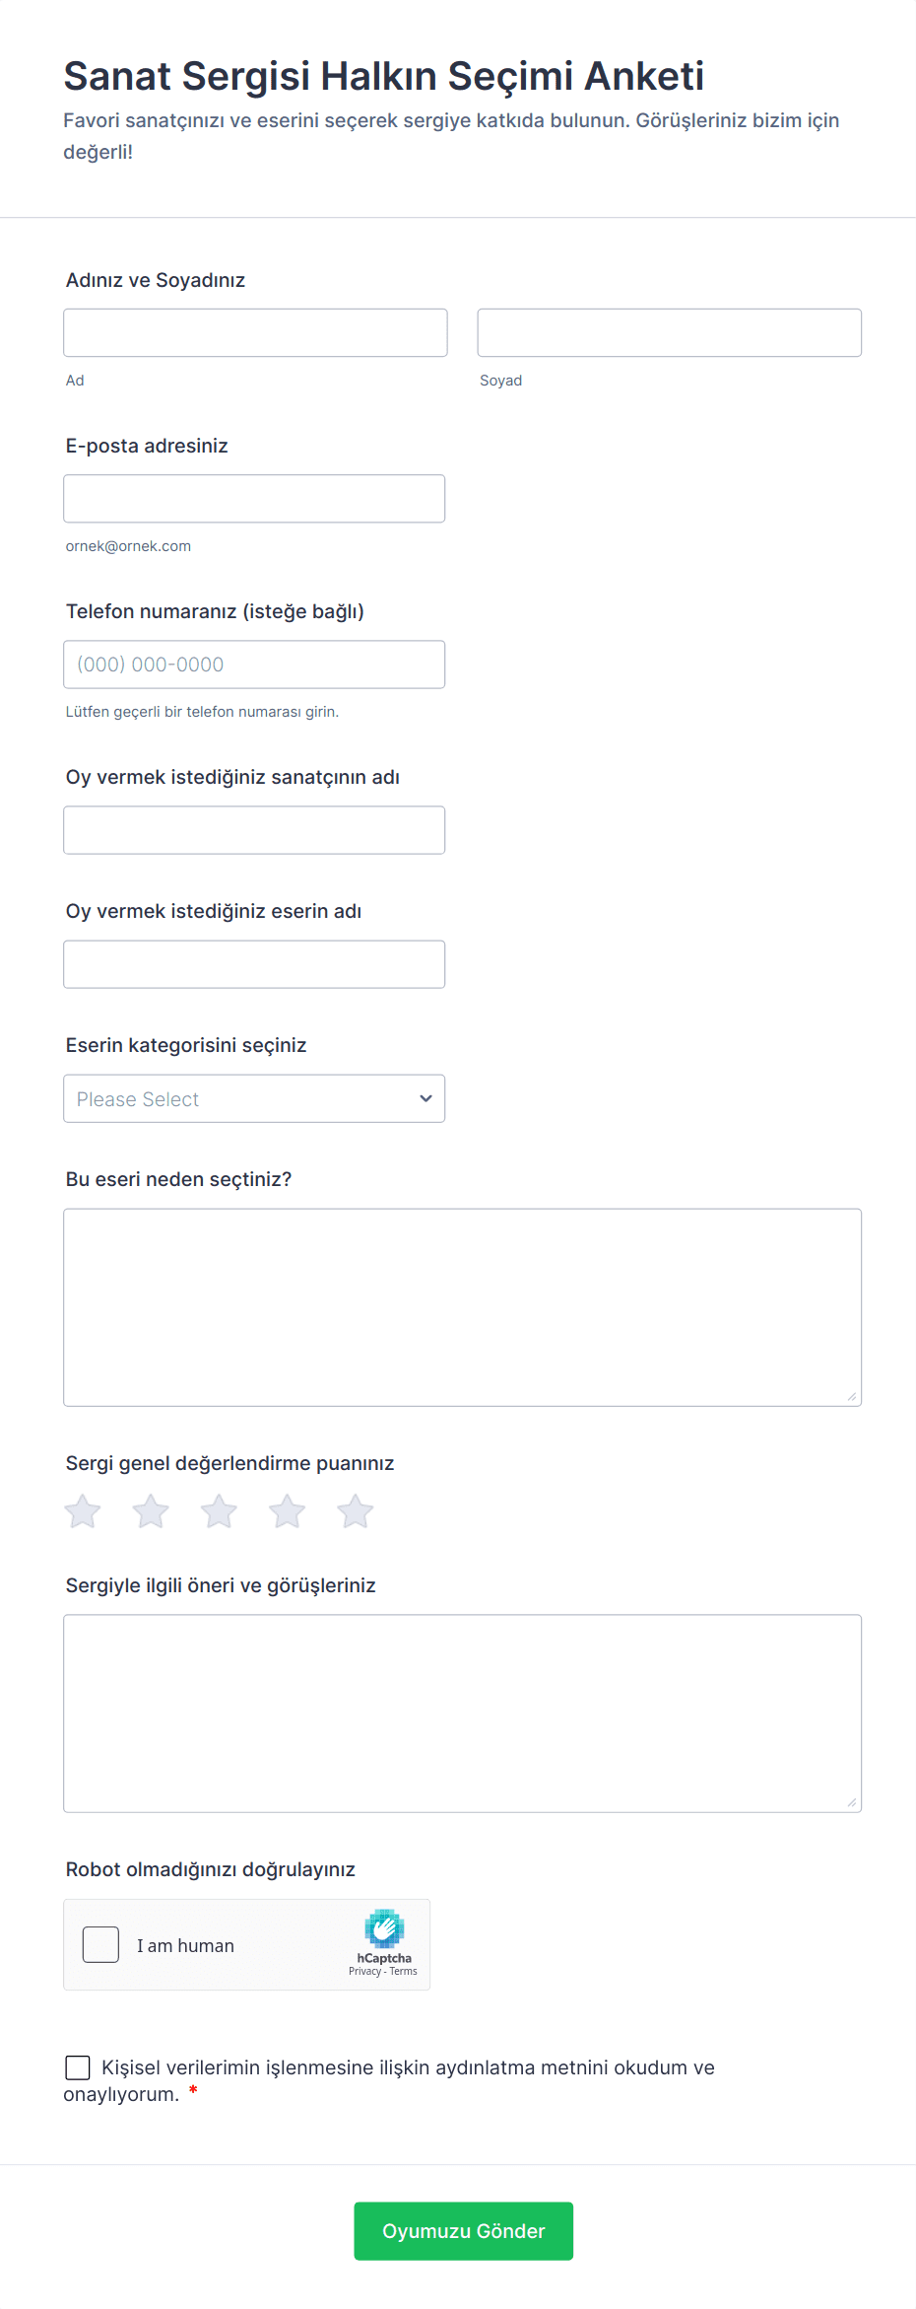Focus the phone number field
The image size is (916, 2309).
[x=254, y=665]
